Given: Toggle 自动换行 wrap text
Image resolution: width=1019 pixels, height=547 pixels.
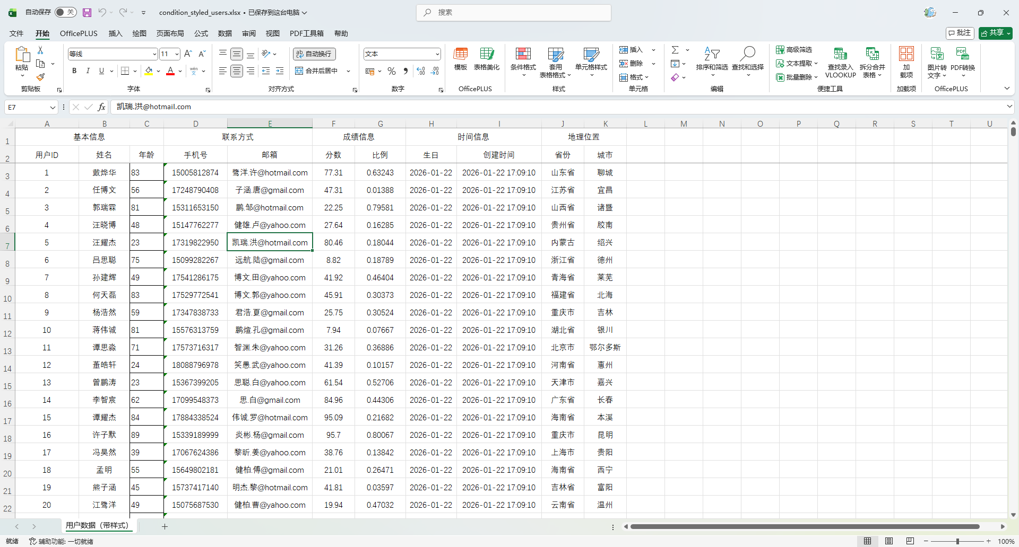Looking at the screenshot, I should (x=314, y=54).
